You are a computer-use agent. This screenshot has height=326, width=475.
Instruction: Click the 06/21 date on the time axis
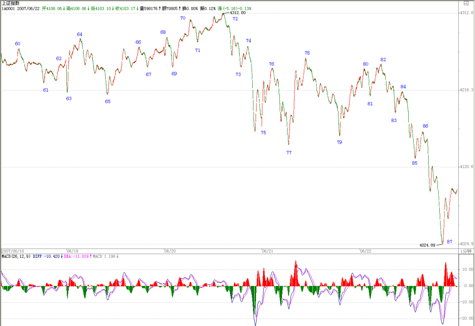(x=268, y=251)
